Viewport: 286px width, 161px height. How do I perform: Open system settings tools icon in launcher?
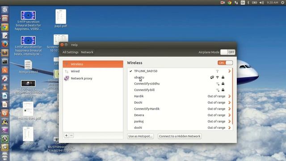point(5,79)
